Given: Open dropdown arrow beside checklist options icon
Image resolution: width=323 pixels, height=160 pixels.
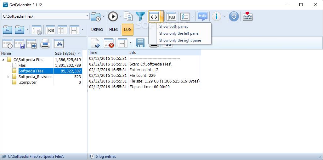Looking at the screenshot, I should click(x=193, y=16).
